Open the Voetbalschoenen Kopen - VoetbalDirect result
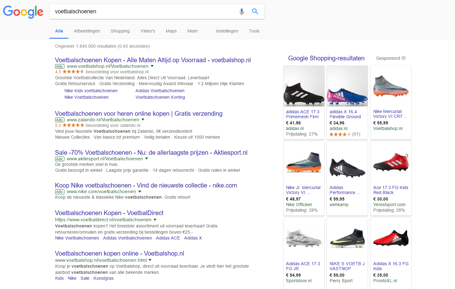Viewport: 455px width, 289px height. pos(109,213)
